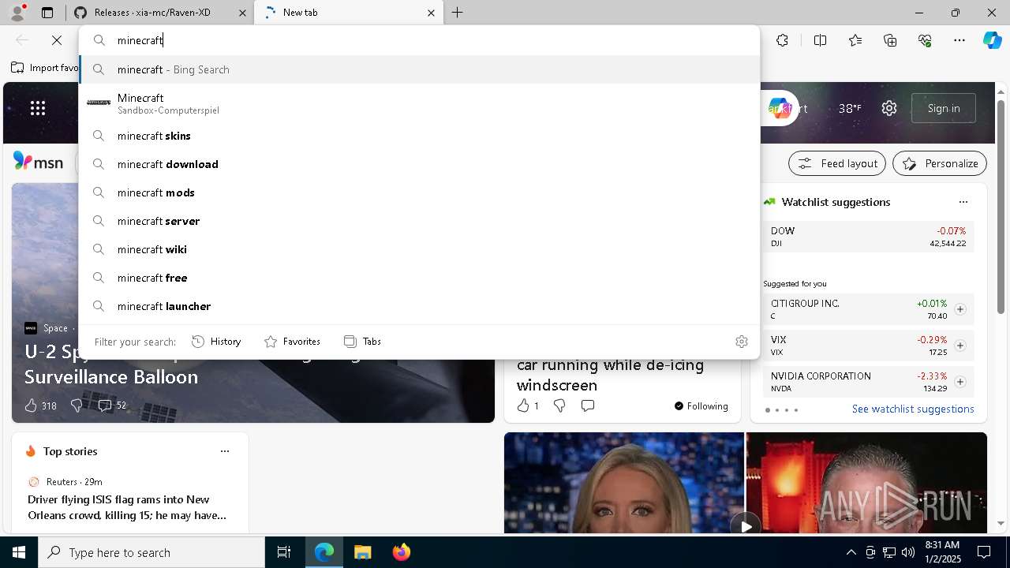Open Personalize feed settings
1010x568 pixels.
pyautogui.click(x=940, y=163)
